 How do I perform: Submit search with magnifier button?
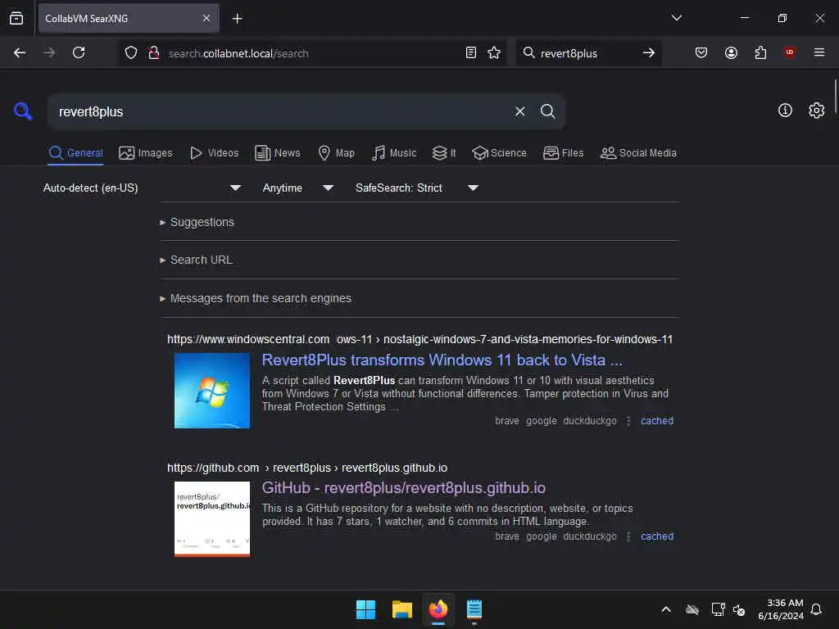coord(547,111)
